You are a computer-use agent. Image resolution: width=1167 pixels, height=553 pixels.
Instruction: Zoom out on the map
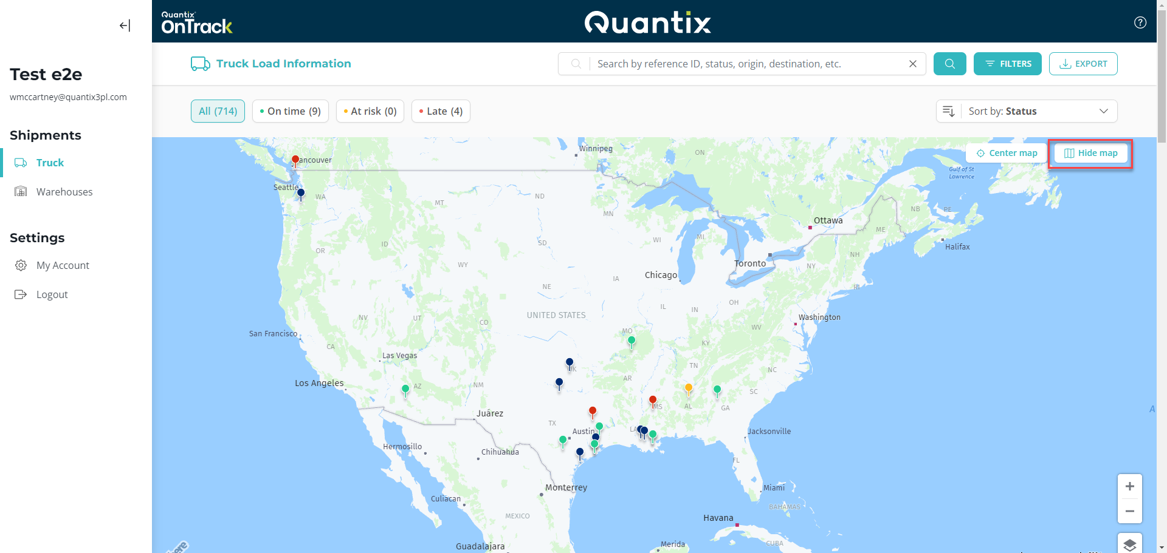1129,511
